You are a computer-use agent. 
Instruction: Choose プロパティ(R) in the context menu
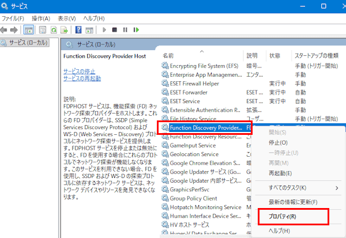click(282, 216)
